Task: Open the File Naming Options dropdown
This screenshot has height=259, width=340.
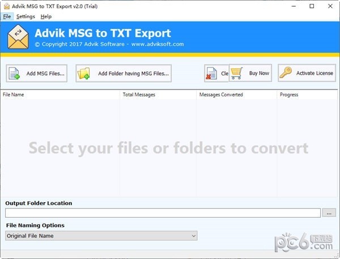Action: [101, 236]
